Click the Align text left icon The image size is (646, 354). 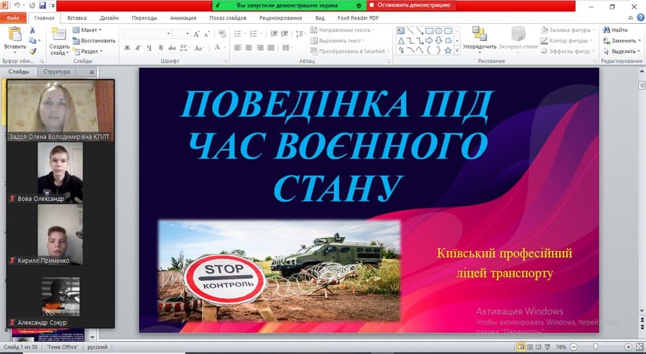pyautogui.click(x=238, y=48)
